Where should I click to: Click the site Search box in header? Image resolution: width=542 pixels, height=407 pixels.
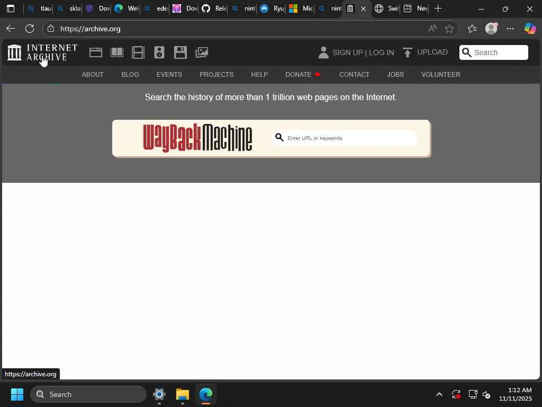pos(494,52)
